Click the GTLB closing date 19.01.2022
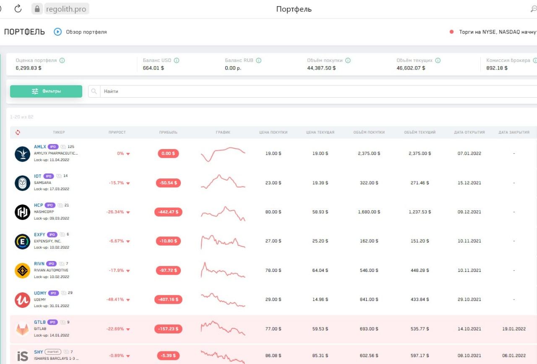537x364 pixels. 514,329
